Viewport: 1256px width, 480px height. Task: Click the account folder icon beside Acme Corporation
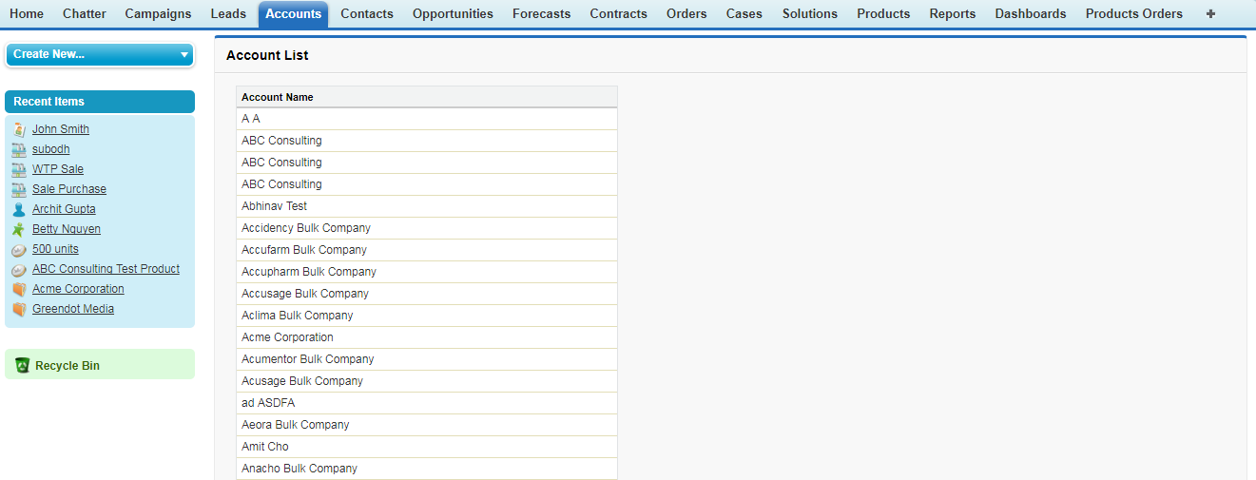19,289
